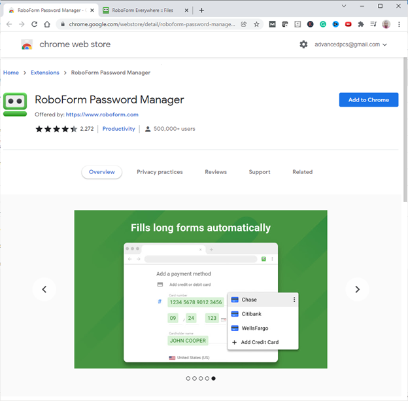The height and width of the screenshot is (401, 408).
Task: Open Chrome's three-dot menu
Action: tap(399, 24)
